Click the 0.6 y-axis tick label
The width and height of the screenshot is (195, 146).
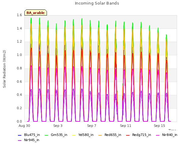pos(19,82)
